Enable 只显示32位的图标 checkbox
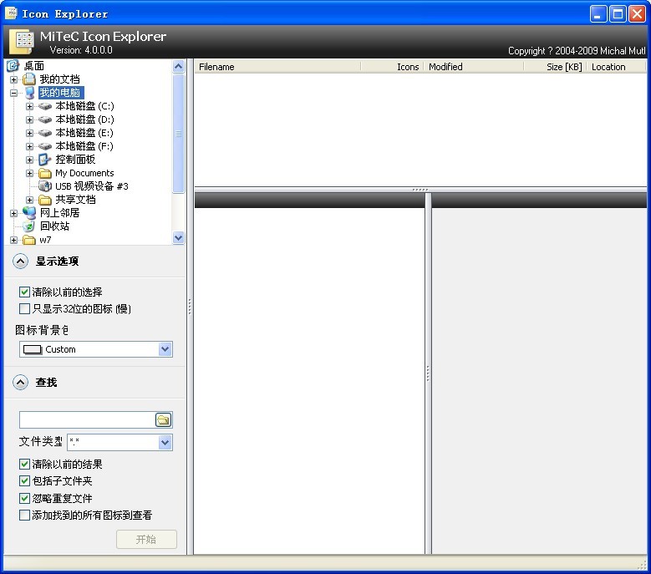 coord(24,309)
